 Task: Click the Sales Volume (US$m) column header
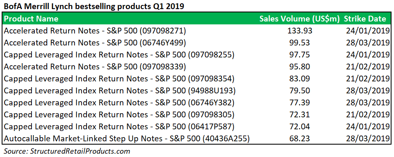300,19
